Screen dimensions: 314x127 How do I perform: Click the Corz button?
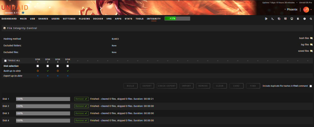pyautogui.click(x=236, y=86)
